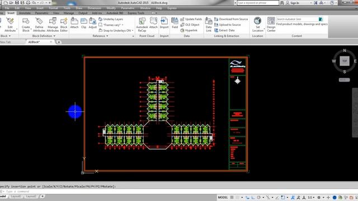Viewport: 358px width, 201px height.
Task: Click the N direction on ViewCube compass
Action: (345, 50)
